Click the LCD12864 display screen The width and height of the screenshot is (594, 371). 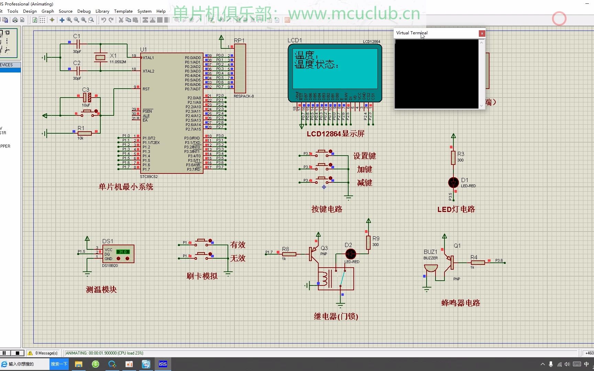[x=335, y=69]
